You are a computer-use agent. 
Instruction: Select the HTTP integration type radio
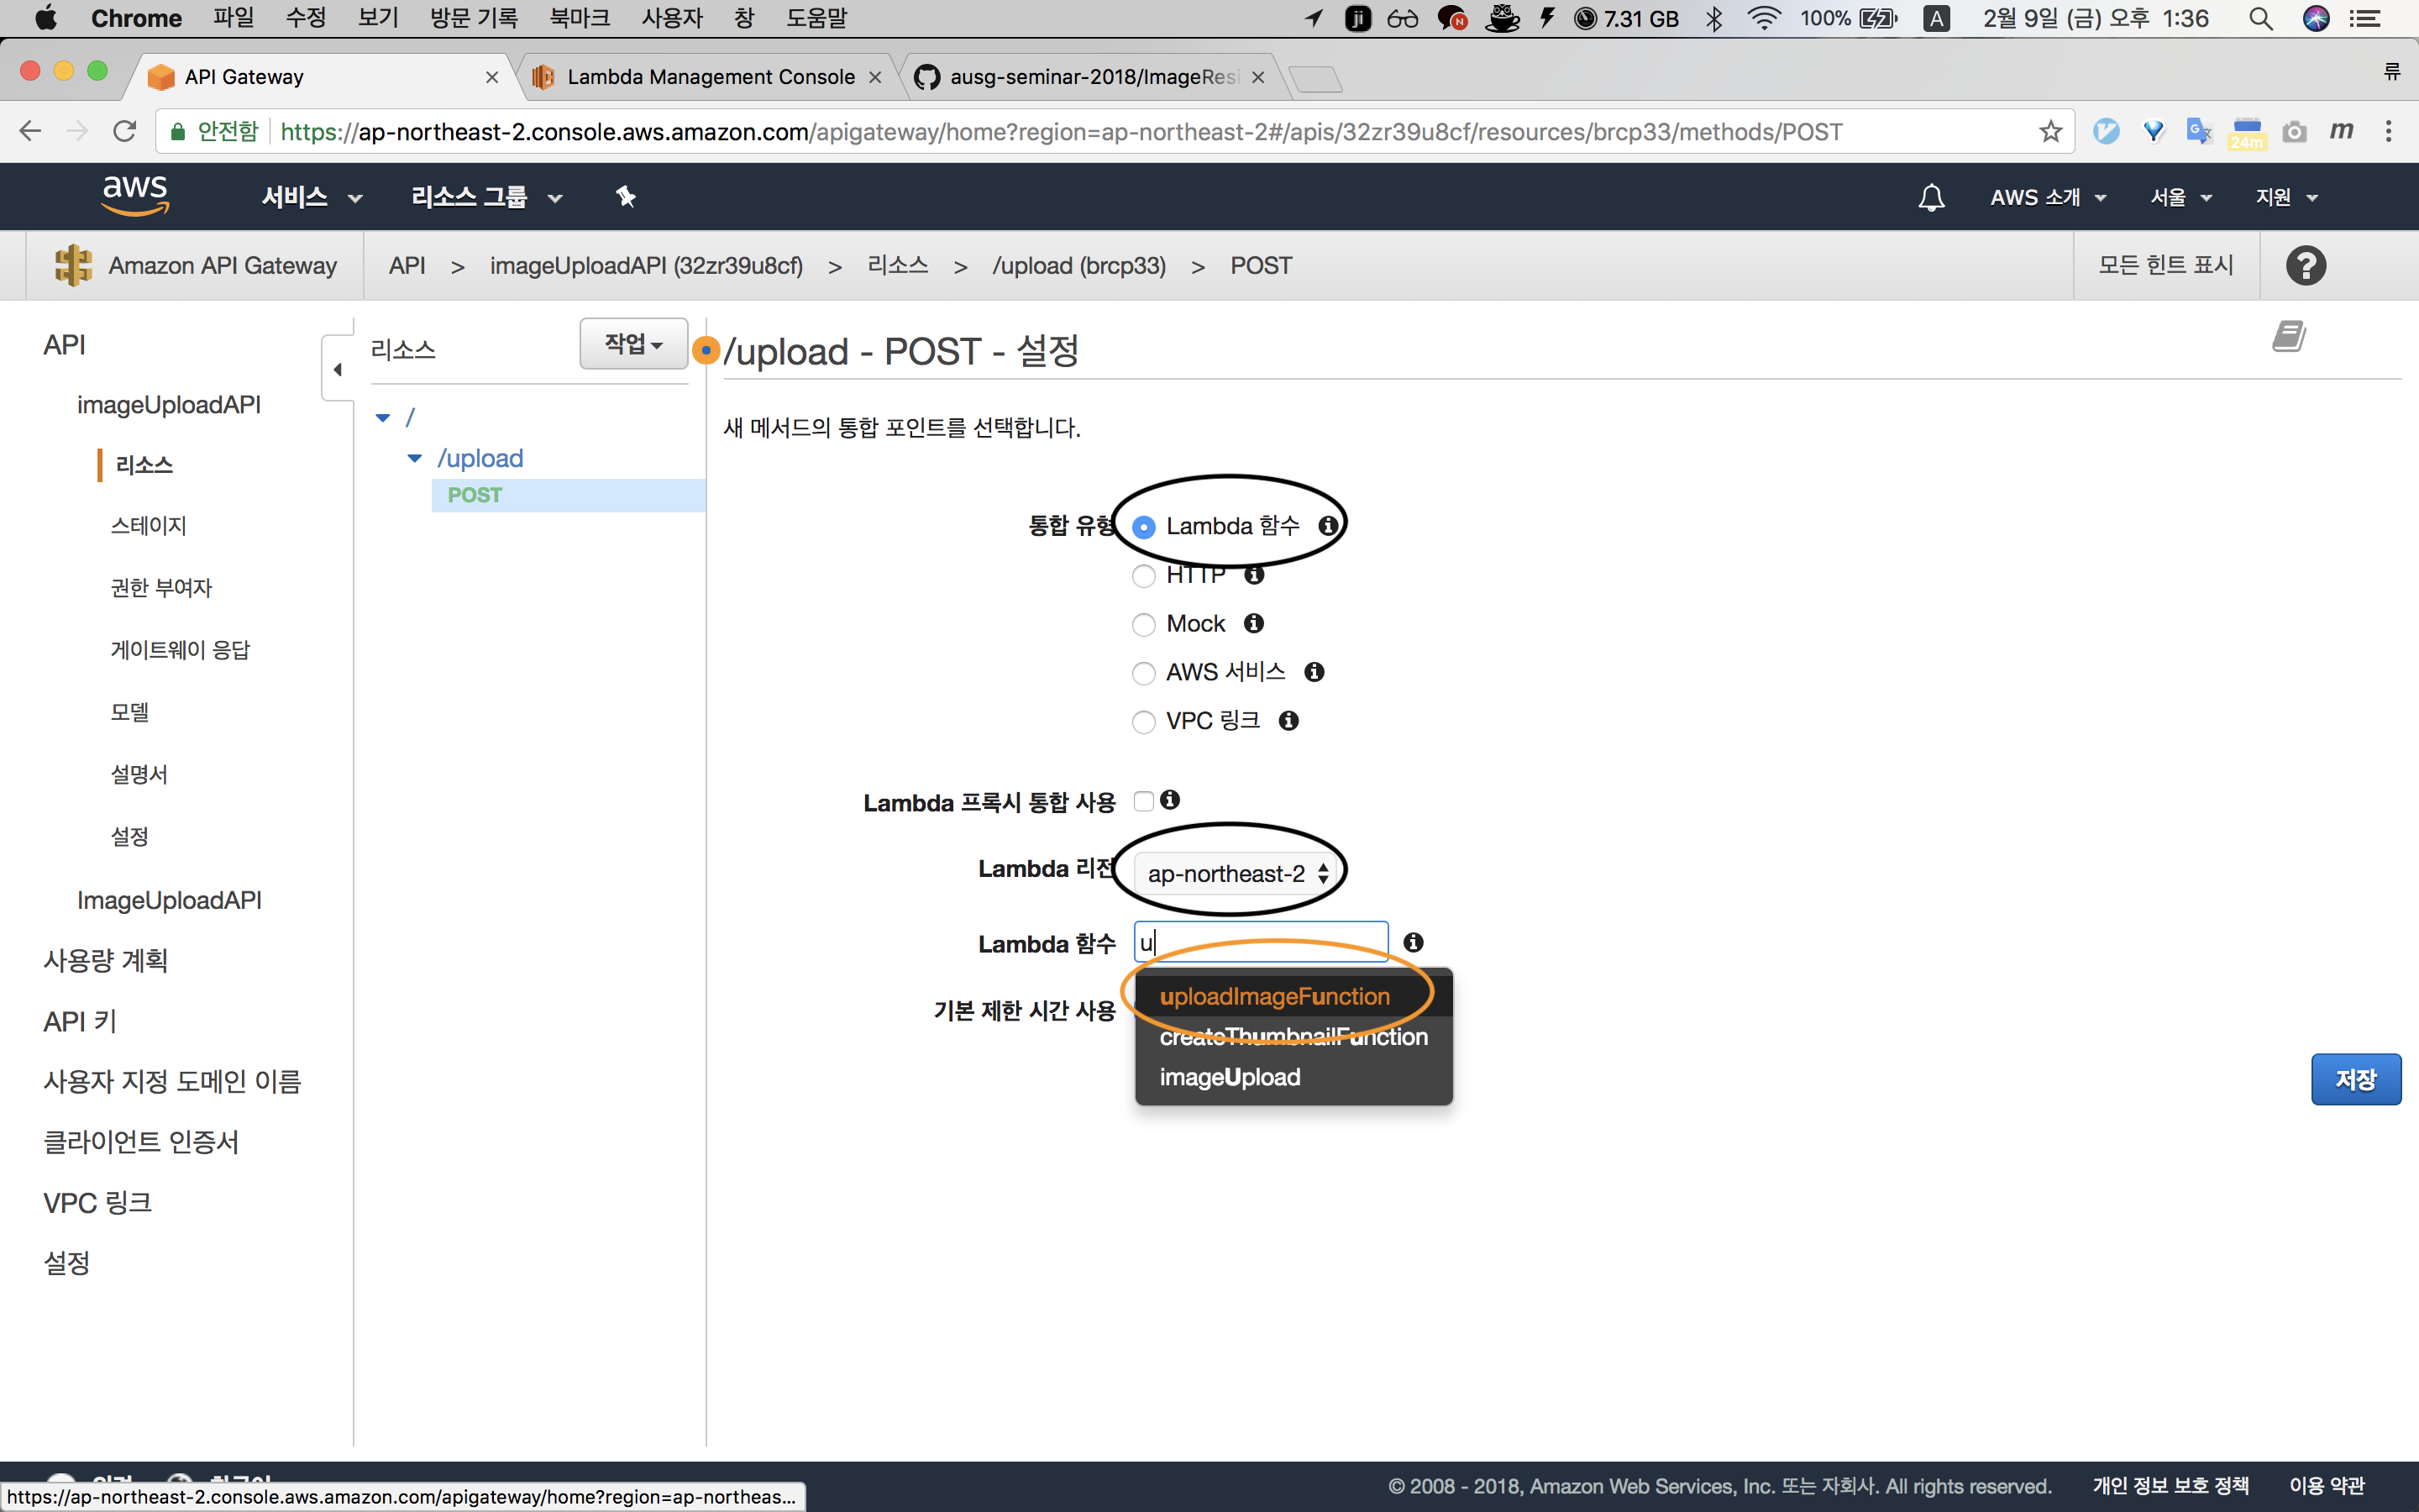coord(1143,576)
